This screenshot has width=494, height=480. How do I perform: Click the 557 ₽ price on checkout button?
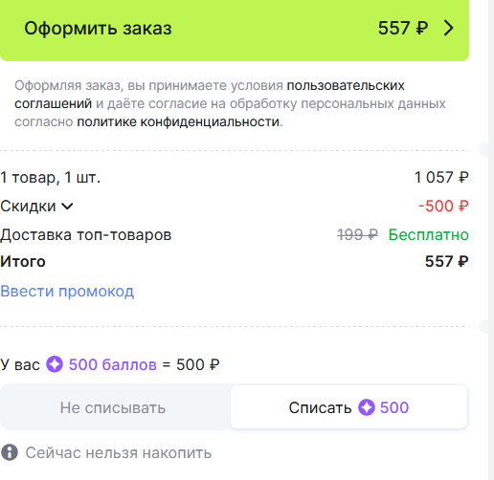click(x=403, y=28)
